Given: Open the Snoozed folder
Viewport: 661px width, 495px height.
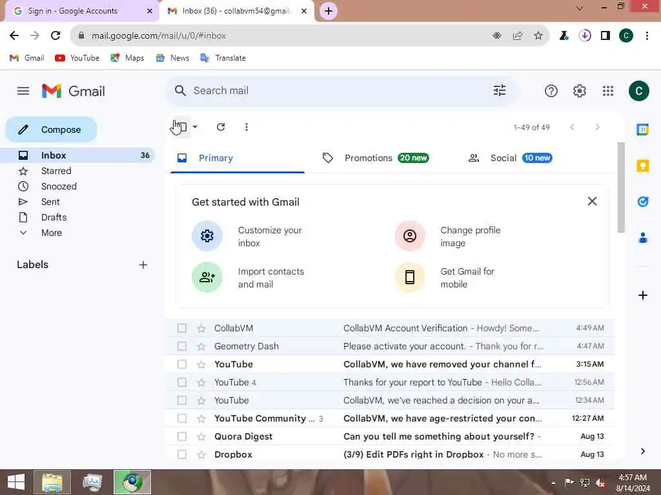Looking at the screenshot, I should pyautogui.click(x=59, y=186).
